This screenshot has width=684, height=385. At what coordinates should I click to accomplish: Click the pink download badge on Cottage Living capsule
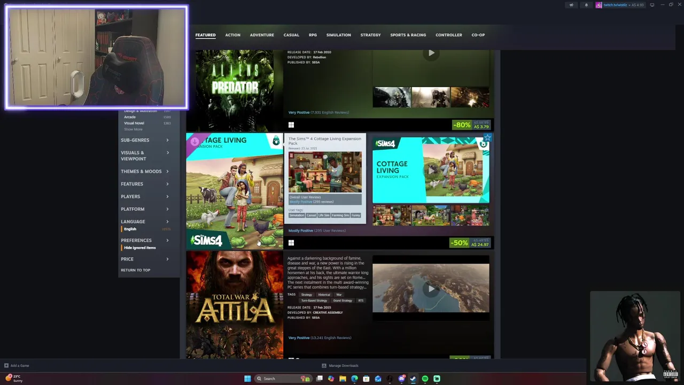(x=195, y=142)
